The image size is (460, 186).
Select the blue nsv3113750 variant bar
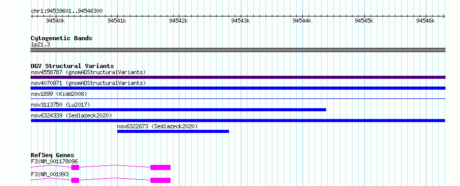click(178, 110)
